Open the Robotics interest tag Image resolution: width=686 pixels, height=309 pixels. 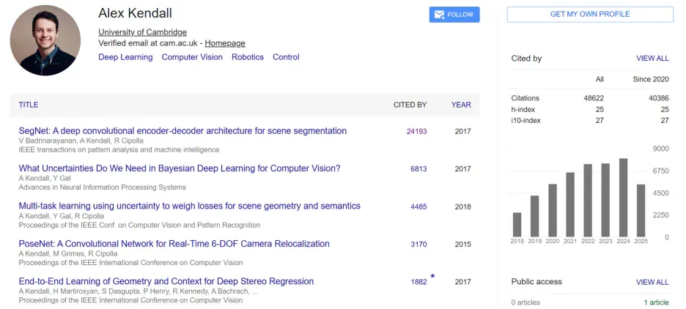(x=248, y=57)
